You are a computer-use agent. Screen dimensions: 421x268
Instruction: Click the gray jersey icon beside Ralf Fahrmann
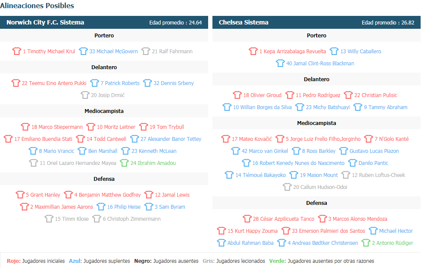click(146, 51)
